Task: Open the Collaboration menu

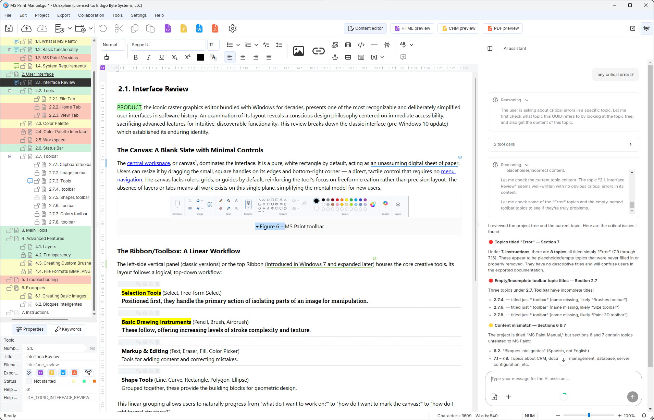Action: 91,15
